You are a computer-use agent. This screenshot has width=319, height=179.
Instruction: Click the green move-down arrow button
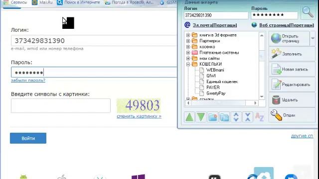pyautogui.click(x=201, y=117)
